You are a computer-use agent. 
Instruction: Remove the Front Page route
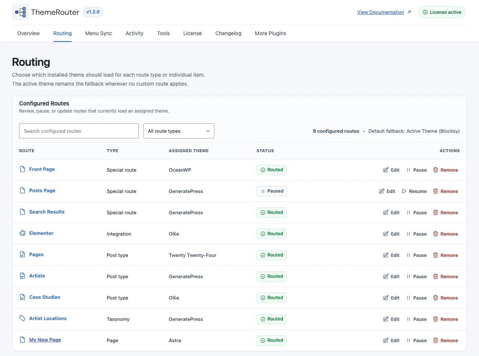point(446,170)
